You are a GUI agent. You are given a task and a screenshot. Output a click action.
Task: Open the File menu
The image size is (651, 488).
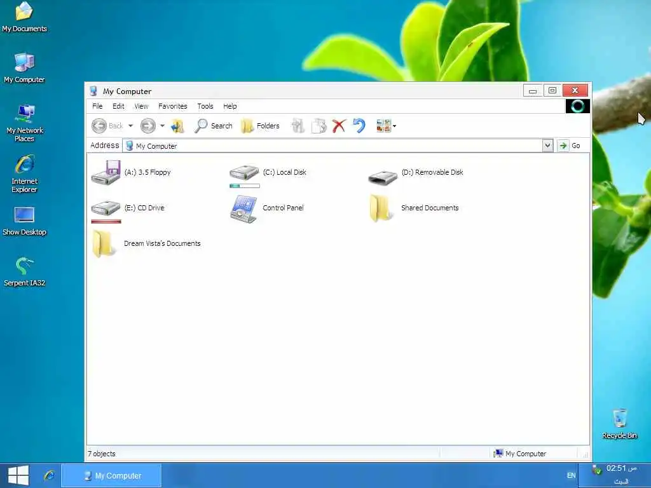tap(97, 106)
